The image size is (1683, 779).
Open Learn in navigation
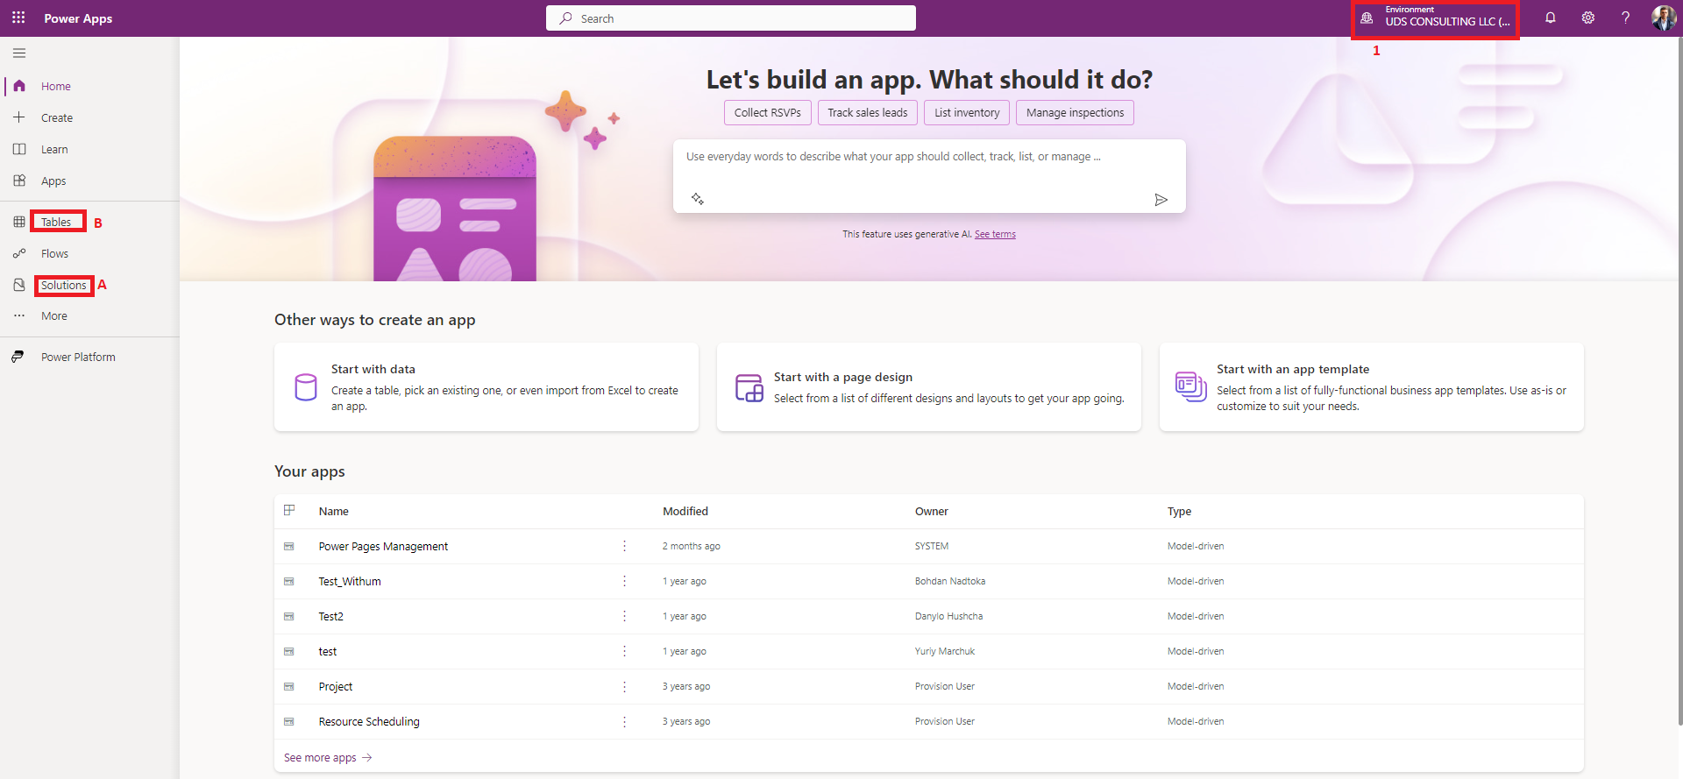(54, 149)
